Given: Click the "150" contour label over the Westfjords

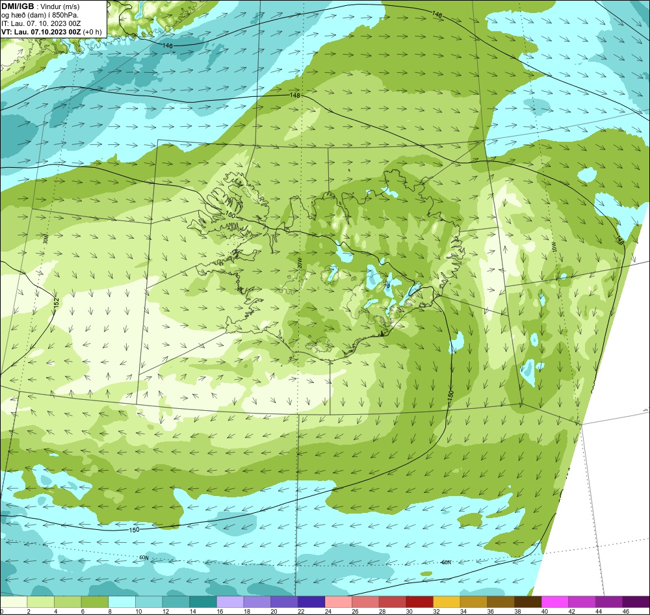Looking at the screenshot, I should click(x=231, y=215).
